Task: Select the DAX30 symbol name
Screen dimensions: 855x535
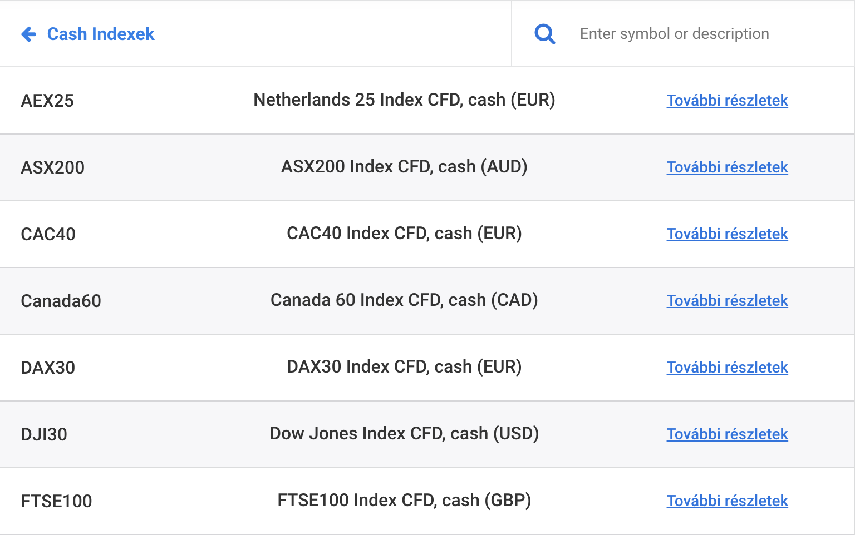Action: pyautogui.click(x=48, y=368)
